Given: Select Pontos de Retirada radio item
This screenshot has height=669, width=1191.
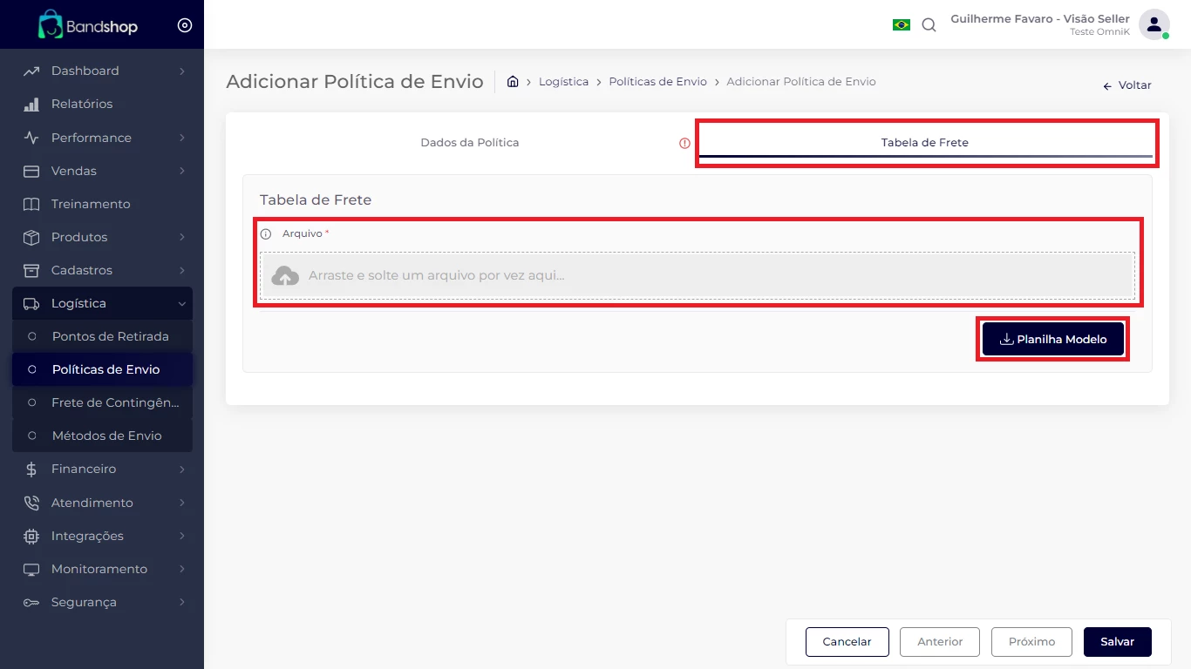Looking at the screenshot, I should (x=110, y=336).
